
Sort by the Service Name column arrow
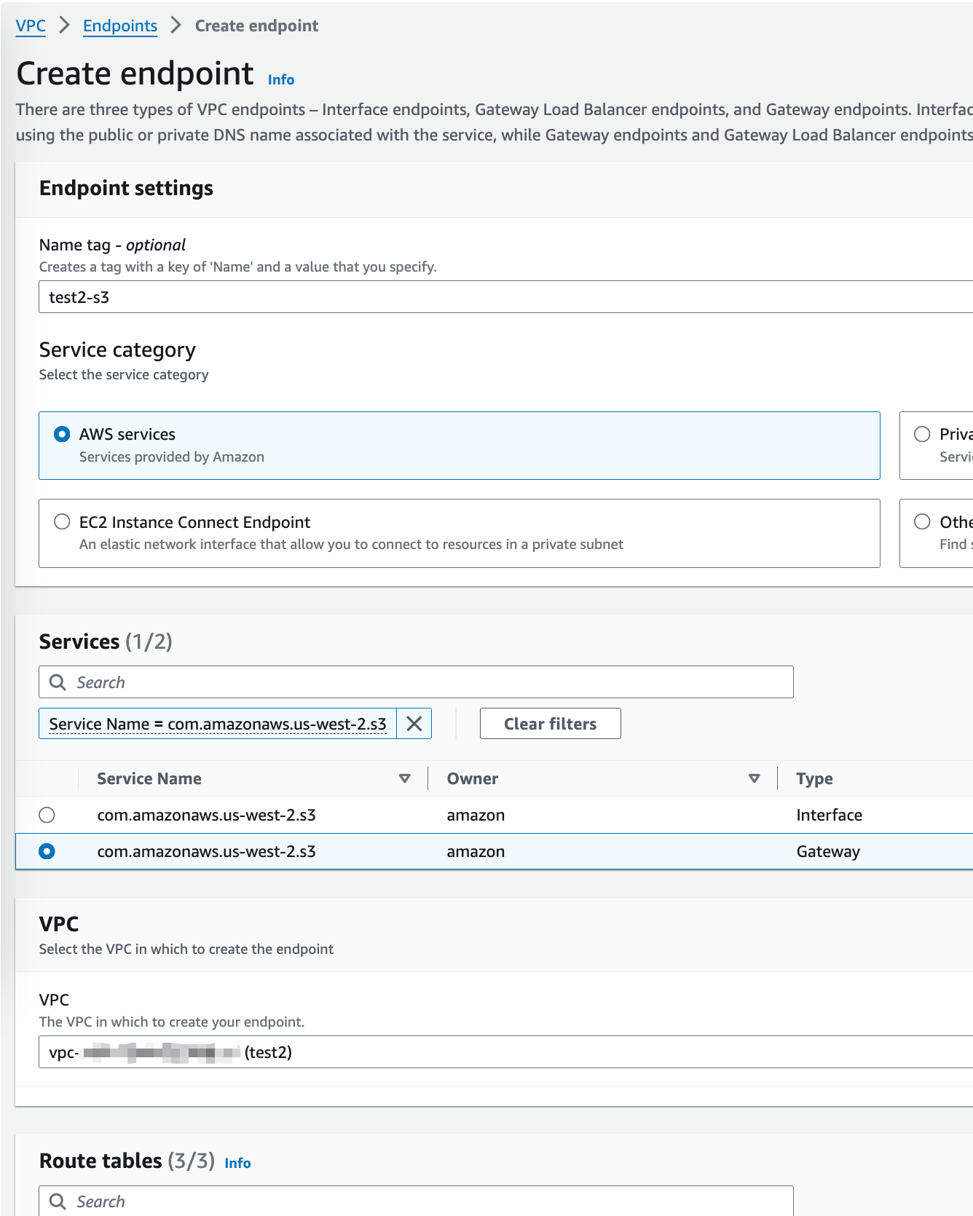click(405, 778)
